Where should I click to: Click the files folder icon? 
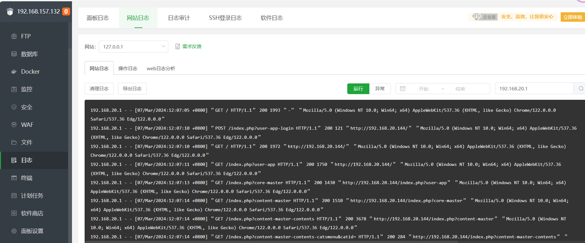pos(14,142)
